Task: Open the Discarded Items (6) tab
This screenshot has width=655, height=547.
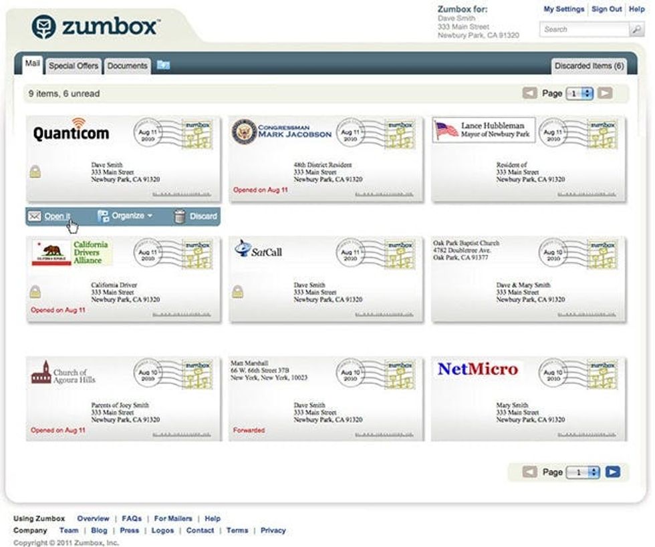Action: pos(589,66)
